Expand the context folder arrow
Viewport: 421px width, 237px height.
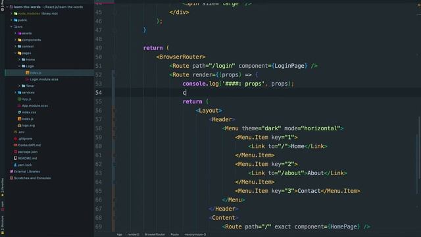pos(15,46)
